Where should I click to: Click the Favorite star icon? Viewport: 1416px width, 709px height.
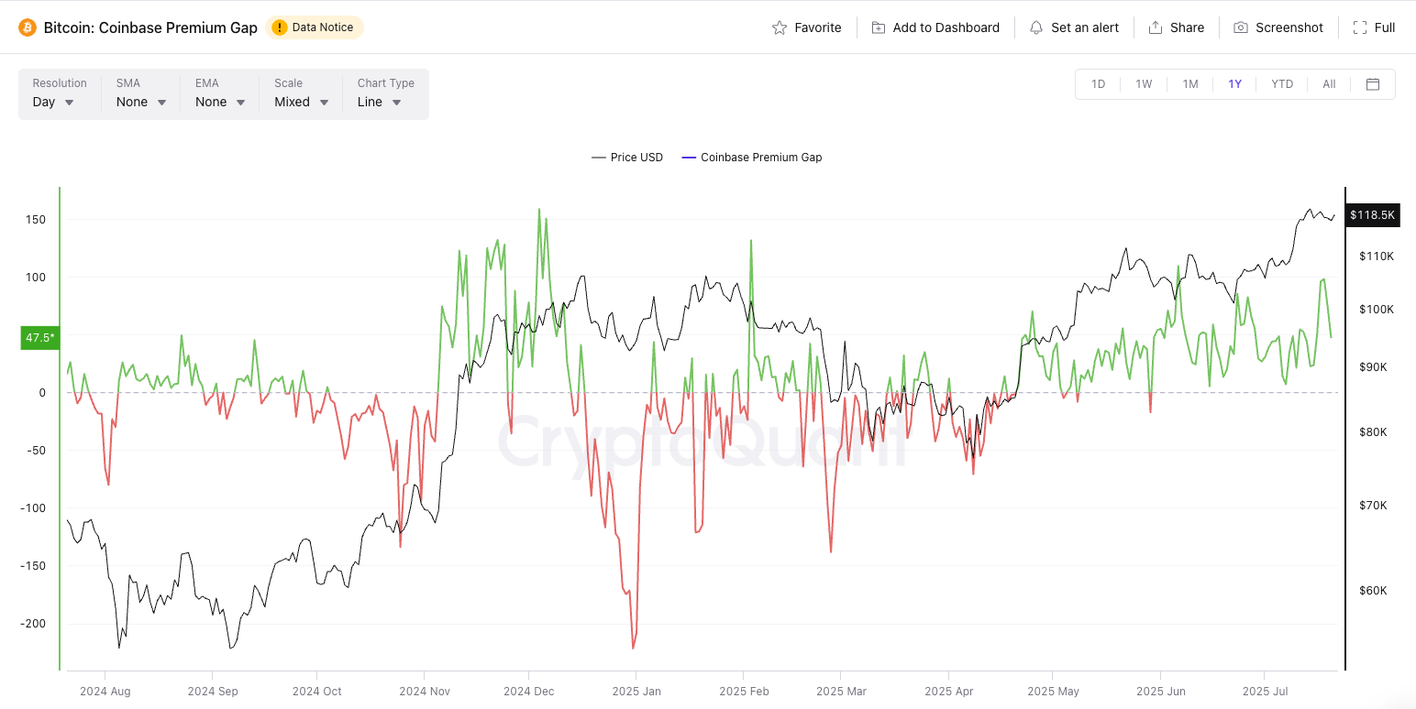780,27
